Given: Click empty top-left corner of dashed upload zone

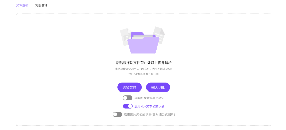Looking at the screenshot, I should (24, 20).
